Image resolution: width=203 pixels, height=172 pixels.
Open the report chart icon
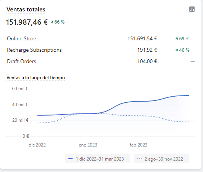[192, 9]
